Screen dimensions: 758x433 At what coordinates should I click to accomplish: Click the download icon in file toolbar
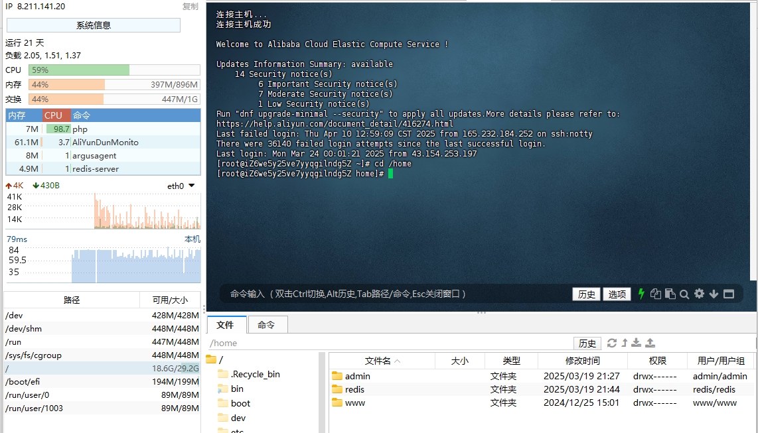(x=637, y=343)
